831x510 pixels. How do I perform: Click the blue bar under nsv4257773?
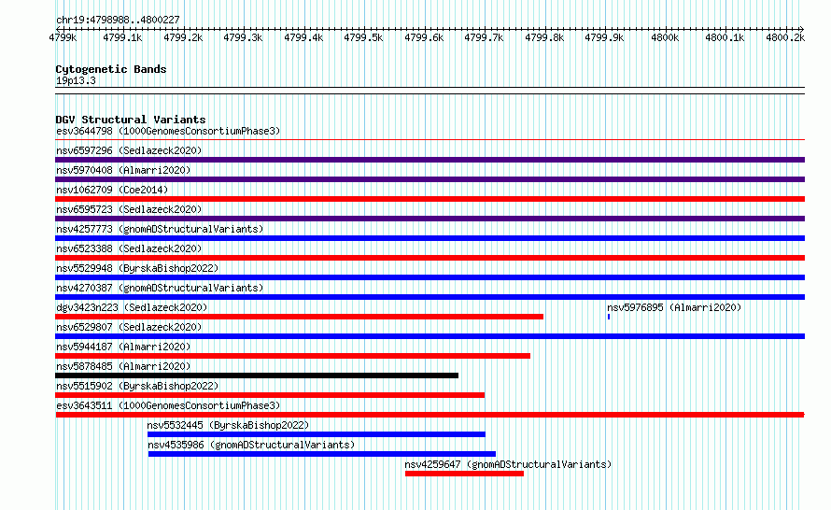click(x=430, y=238)
